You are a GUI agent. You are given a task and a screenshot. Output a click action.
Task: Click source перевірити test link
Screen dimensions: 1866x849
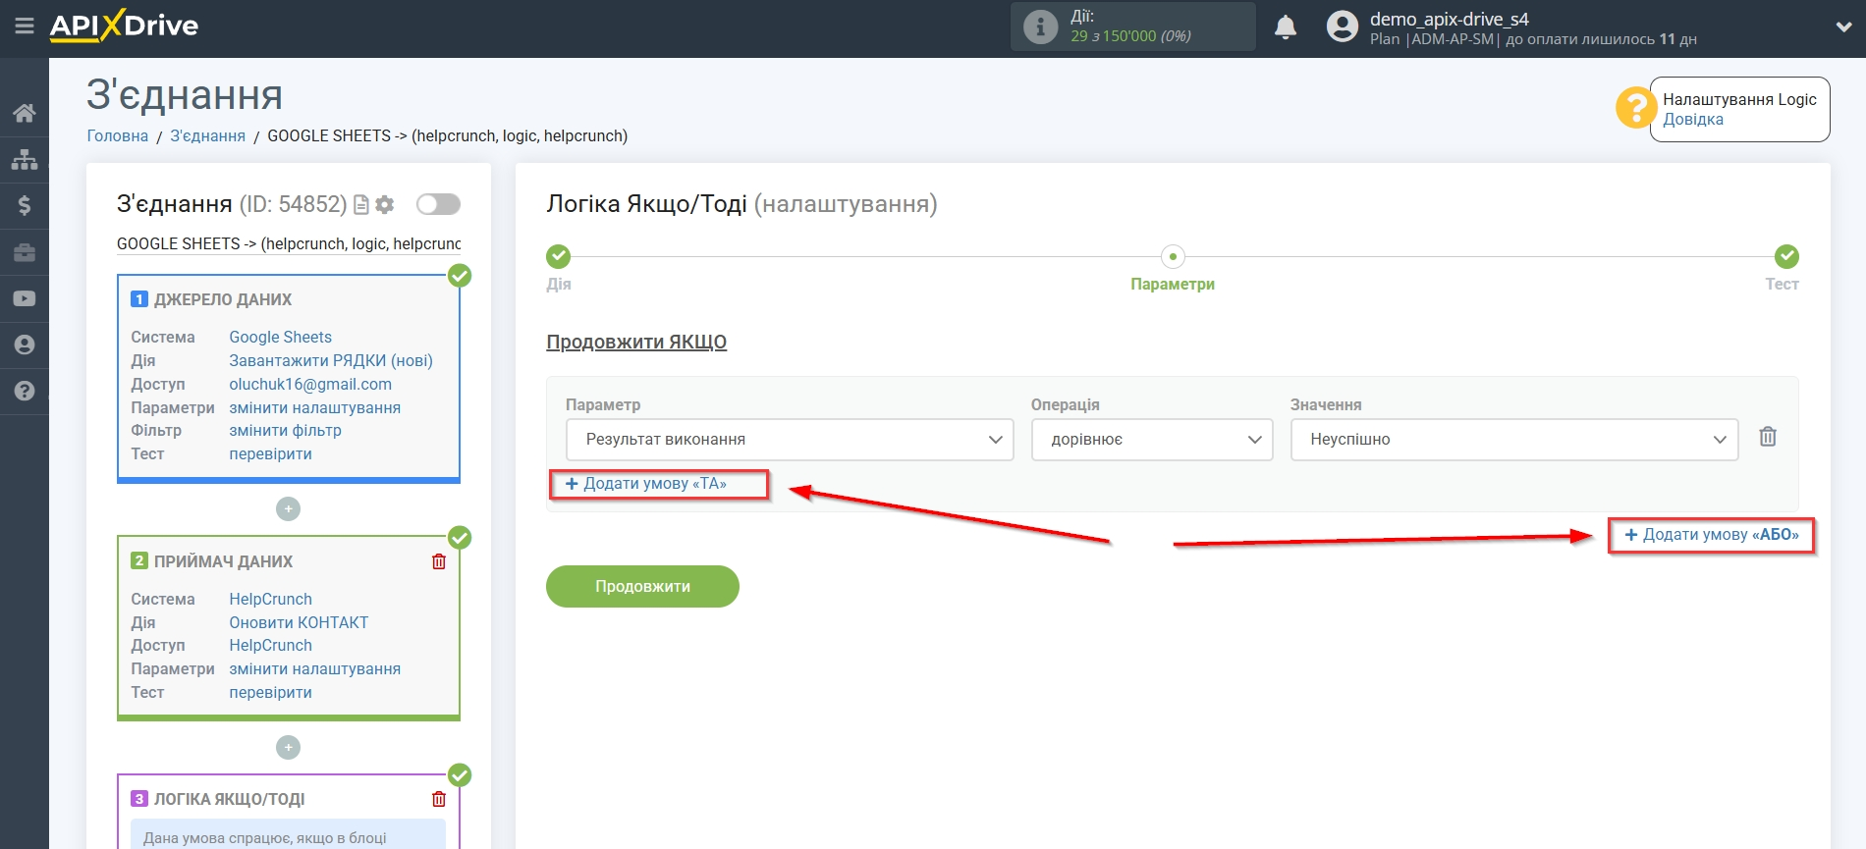point(270,453)
